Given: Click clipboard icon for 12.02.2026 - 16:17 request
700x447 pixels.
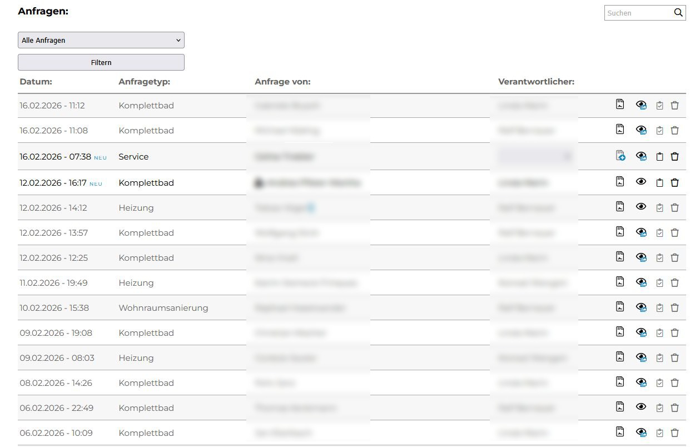Looking at the screenshot, I should pos(659,182).
